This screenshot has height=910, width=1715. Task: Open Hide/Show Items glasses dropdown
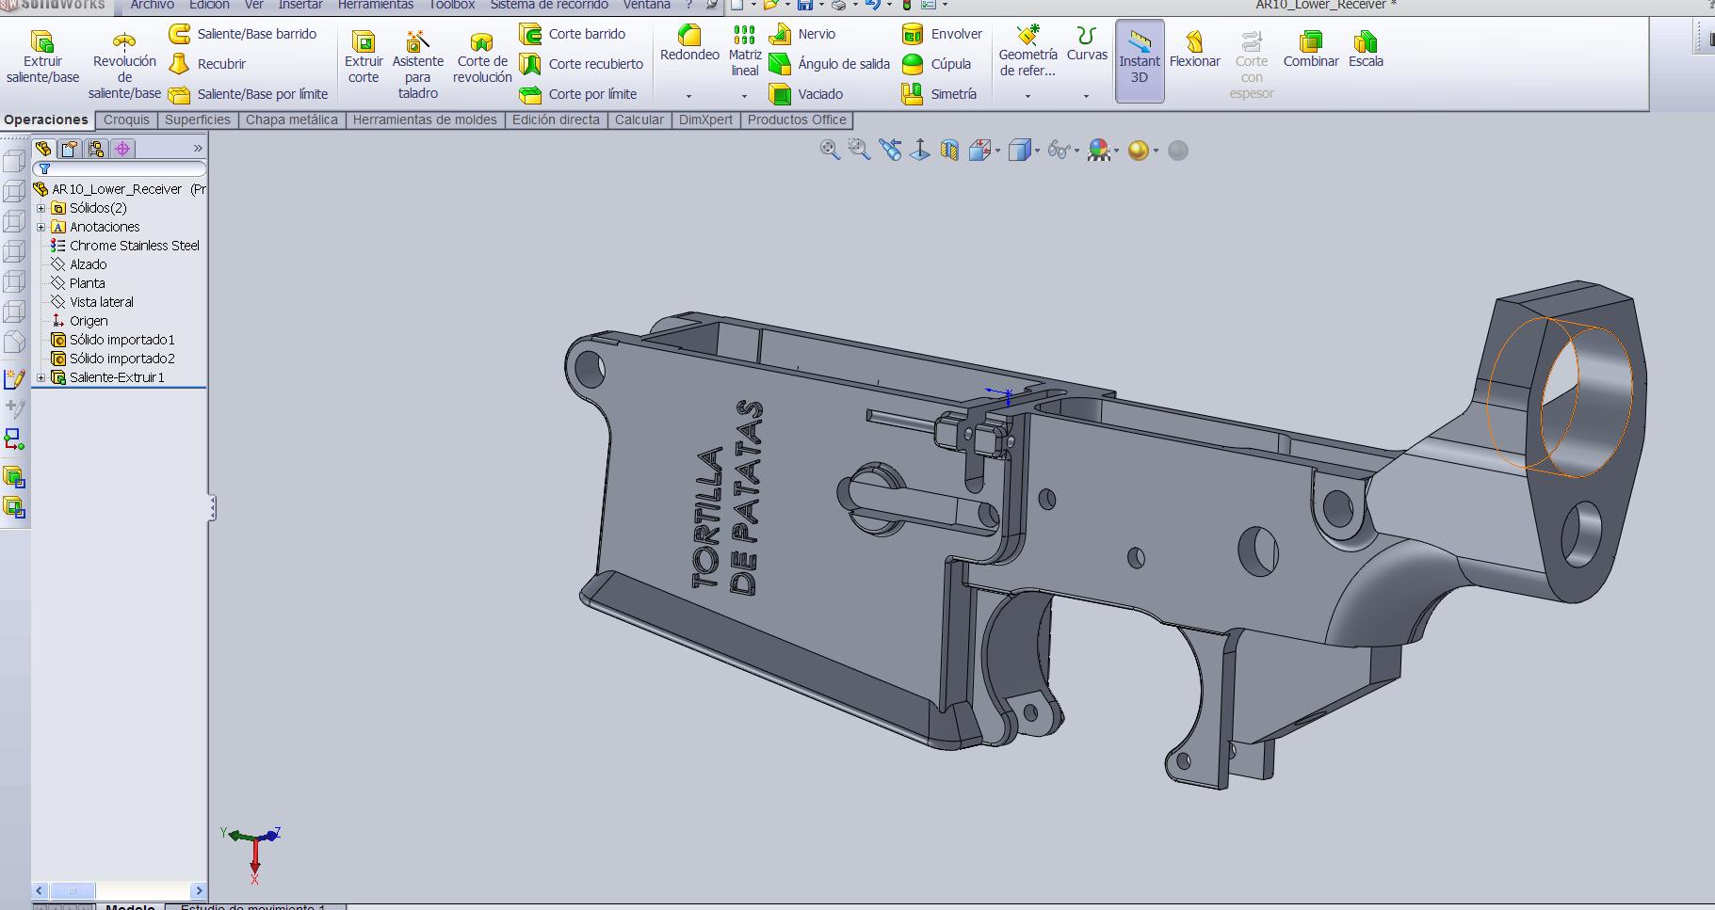1061,151
